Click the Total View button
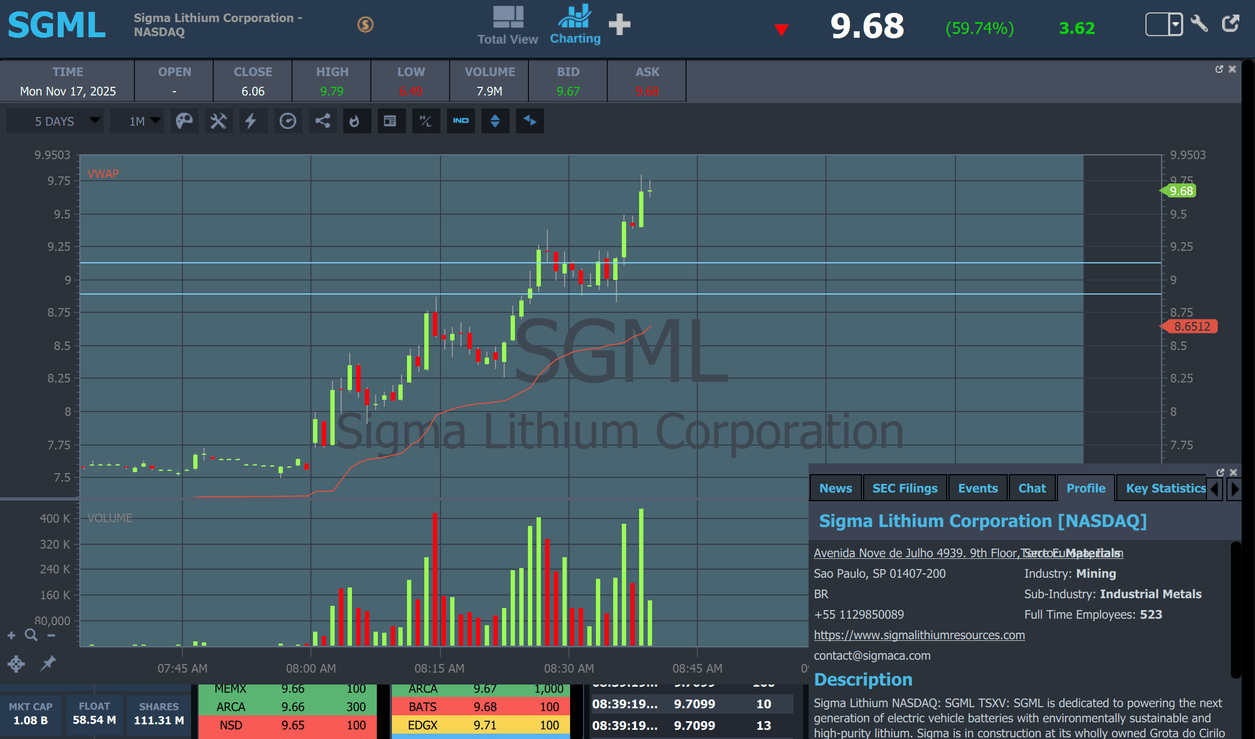The image size is (1255, 739). [507, 25]
